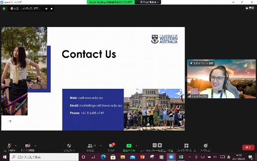Pause recording via top-left recording indicator
This screenshot has height=161, width=257.
tap(46, 9)
